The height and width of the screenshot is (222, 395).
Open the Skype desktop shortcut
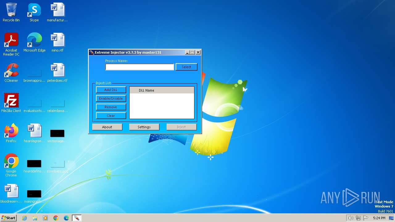click(34, 12)
